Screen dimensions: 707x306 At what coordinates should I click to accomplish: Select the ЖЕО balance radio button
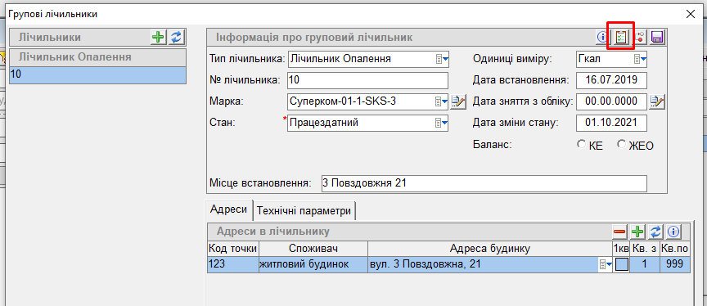tap(622, 145)
